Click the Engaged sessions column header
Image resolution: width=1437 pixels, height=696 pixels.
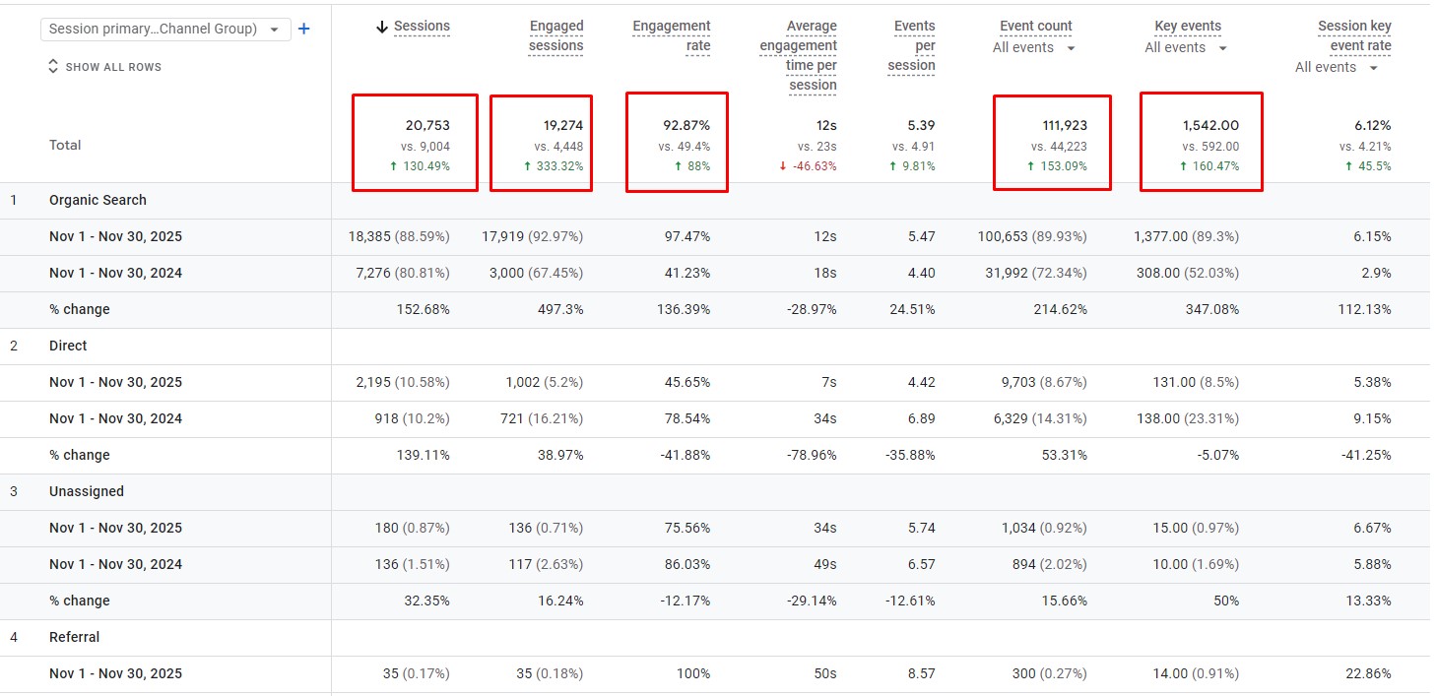[x=555, y=35]
